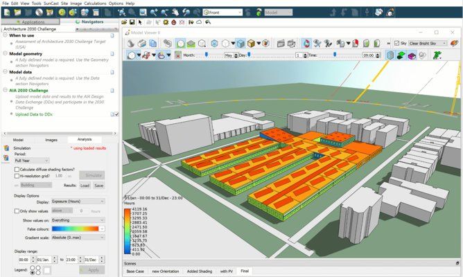Enable Calculate diffuse shading factors checkbox

(x=16, y=169)
